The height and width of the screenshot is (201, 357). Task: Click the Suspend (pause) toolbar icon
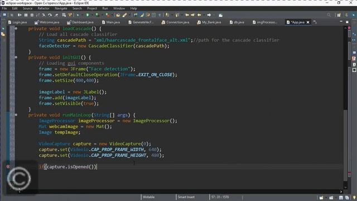(x=26, y=15)
